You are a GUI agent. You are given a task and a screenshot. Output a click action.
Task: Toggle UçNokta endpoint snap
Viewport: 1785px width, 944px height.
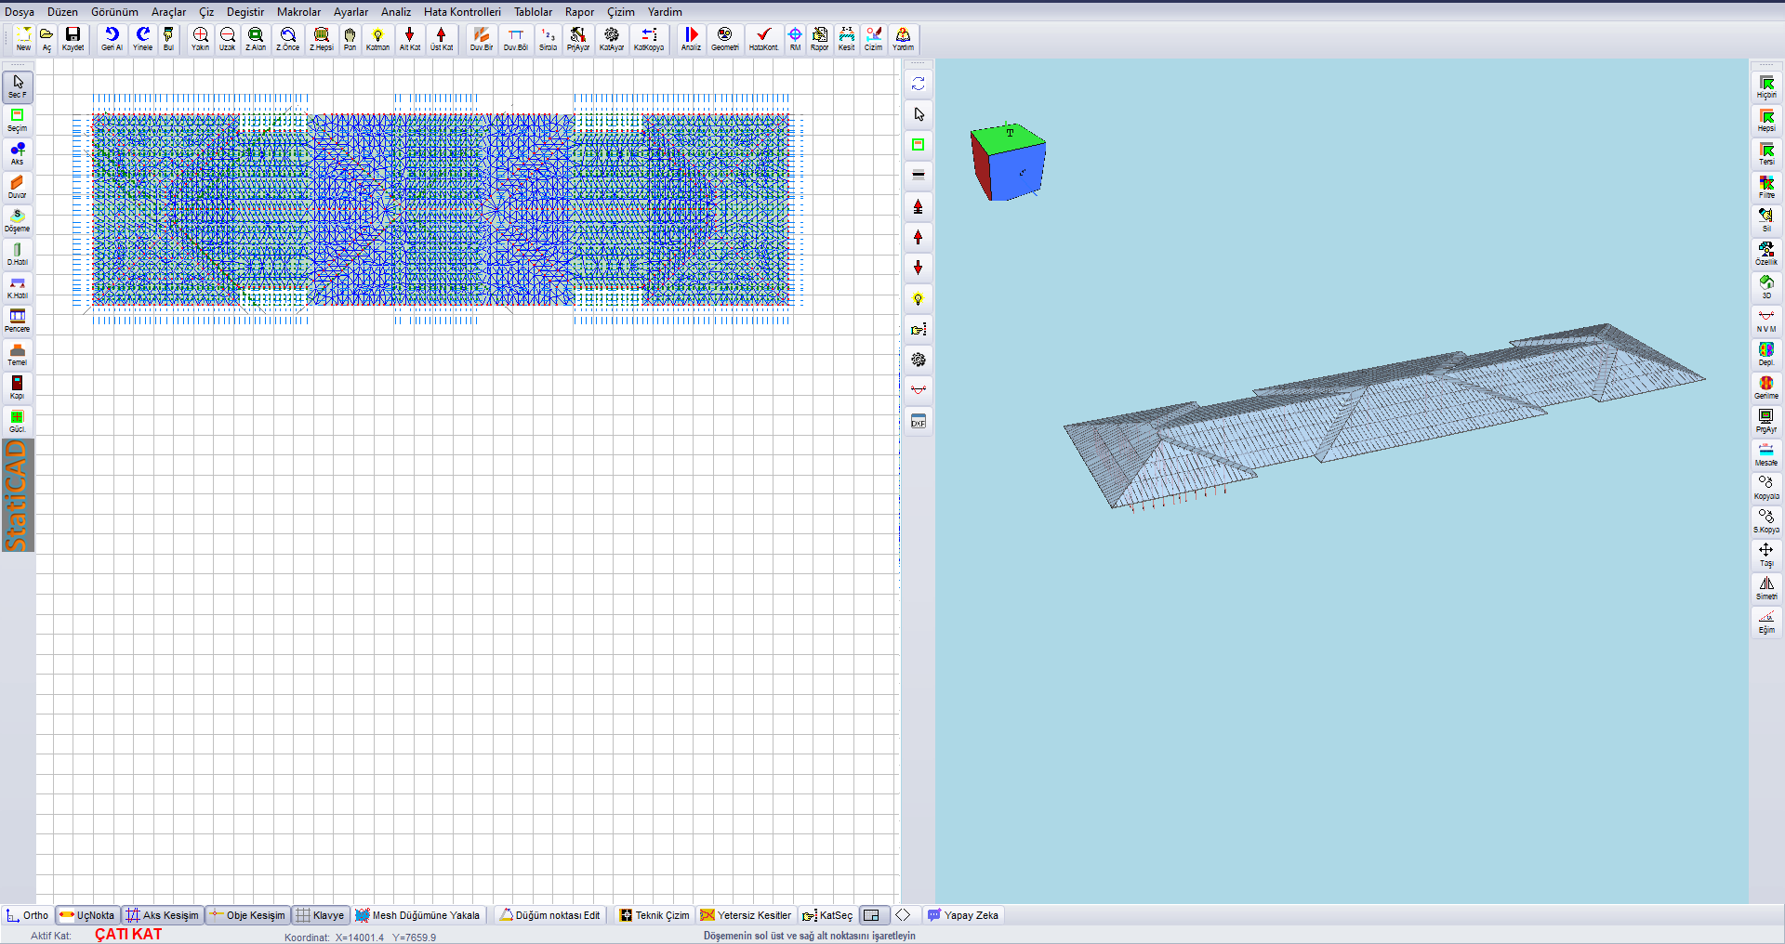[x=86, y=915]
